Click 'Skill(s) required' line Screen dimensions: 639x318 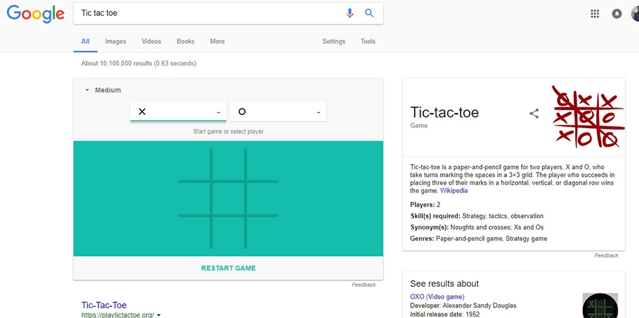(477, 216)
